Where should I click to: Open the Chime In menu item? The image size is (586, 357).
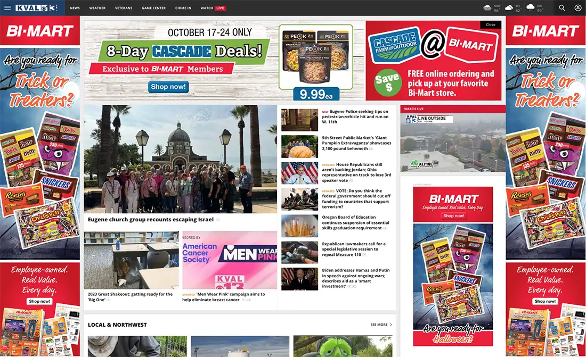point(183,8)
